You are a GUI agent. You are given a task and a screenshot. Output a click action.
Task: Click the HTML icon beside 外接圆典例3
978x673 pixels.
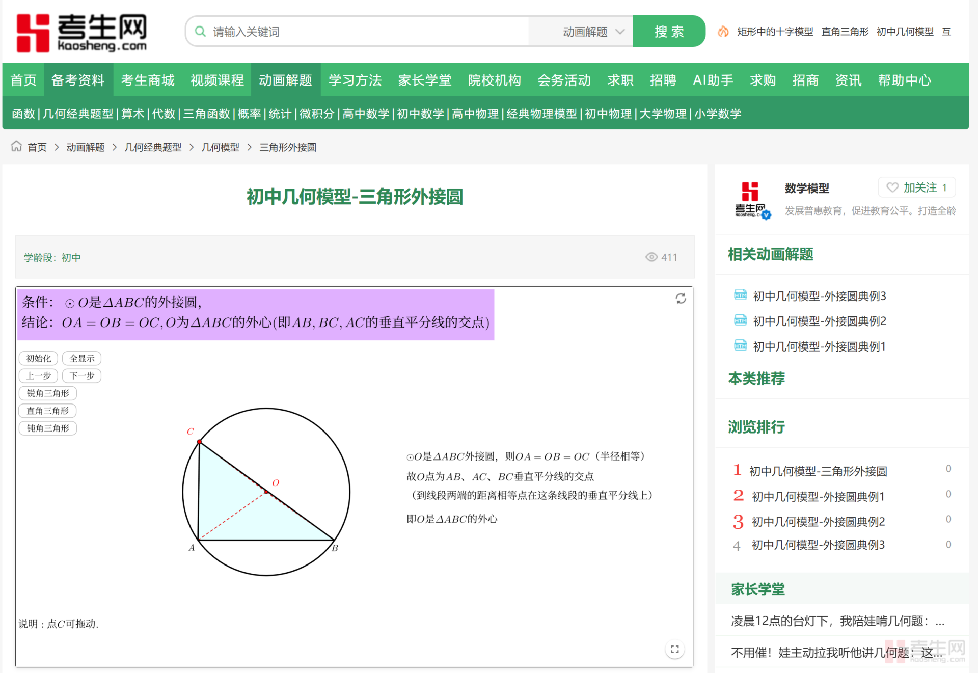coord(740,295)
